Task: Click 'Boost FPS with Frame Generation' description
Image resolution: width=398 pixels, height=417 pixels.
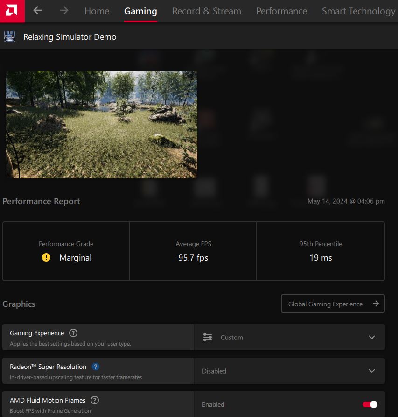Action: pyautogui.click(x=50, y=411)
